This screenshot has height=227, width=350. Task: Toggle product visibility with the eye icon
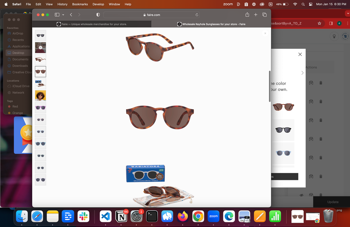click(x=301, y=195)
